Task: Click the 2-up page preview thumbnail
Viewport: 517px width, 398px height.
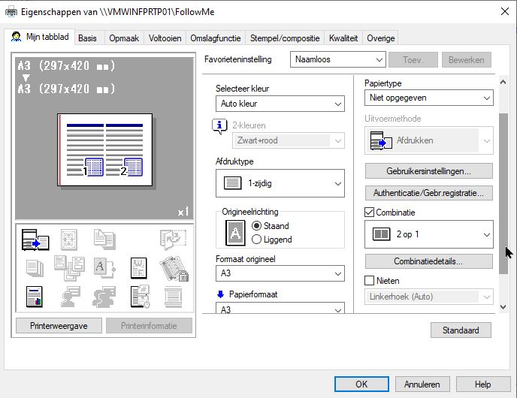Action: point(105,148)
